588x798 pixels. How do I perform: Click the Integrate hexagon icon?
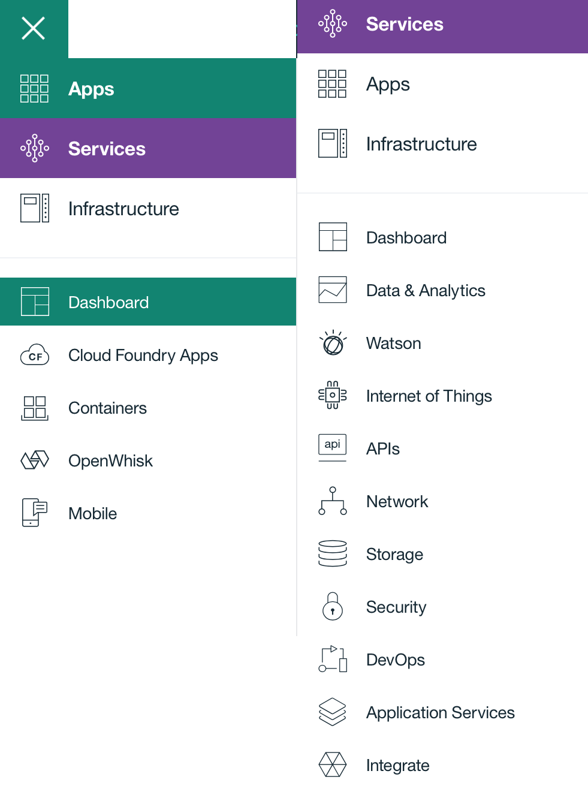(x=333, y=765)
